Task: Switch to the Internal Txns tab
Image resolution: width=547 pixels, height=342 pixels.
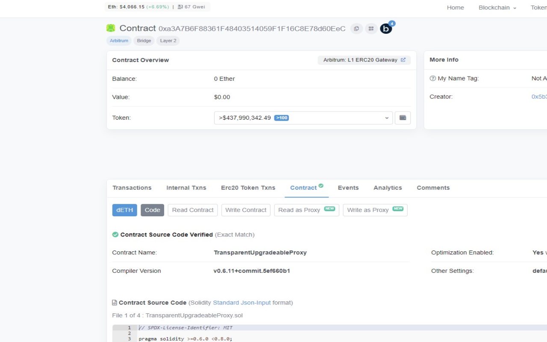Action: point(186,188)
